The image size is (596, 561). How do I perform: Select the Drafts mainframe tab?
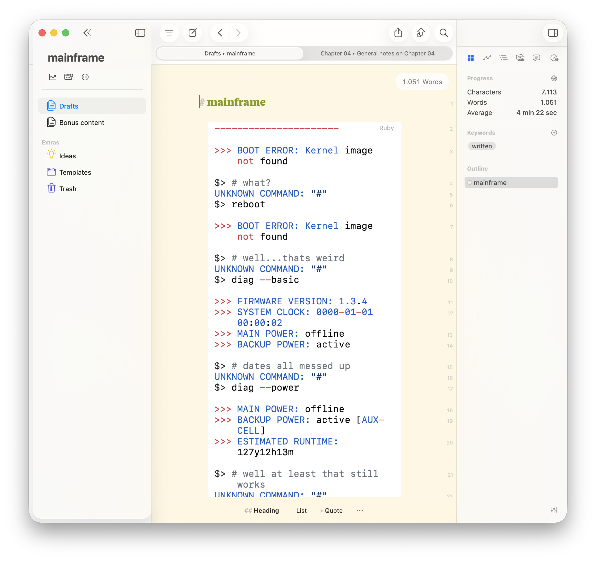230,54
